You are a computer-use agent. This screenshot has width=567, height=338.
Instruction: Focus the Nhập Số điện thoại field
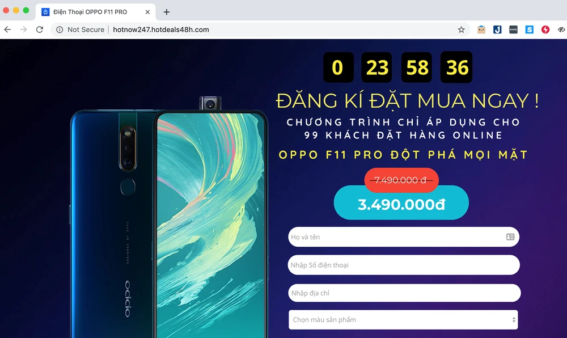pos(404,265)
